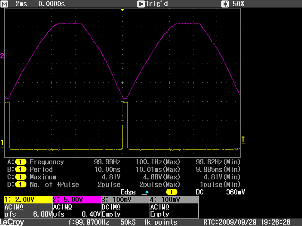Click channel 3 DC1MΩ coupling setting
Viewport: 302px width, 226px height.
tap(111, 207)
